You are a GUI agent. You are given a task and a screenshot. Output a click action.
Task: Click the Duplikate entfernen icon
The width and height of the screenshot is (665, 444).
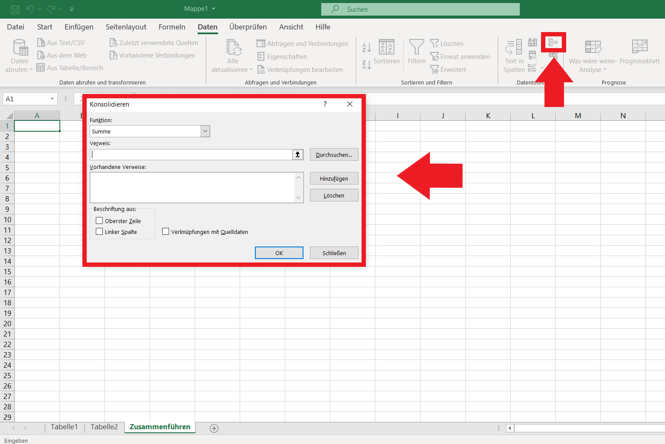pyautogui.click(x=533, y=55)
